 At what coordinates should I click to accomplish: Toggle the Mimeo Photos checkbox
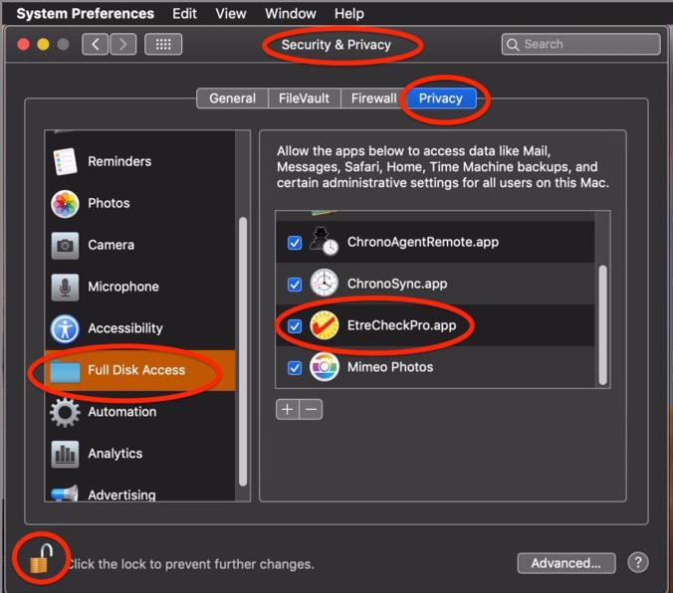click(295, 368)
